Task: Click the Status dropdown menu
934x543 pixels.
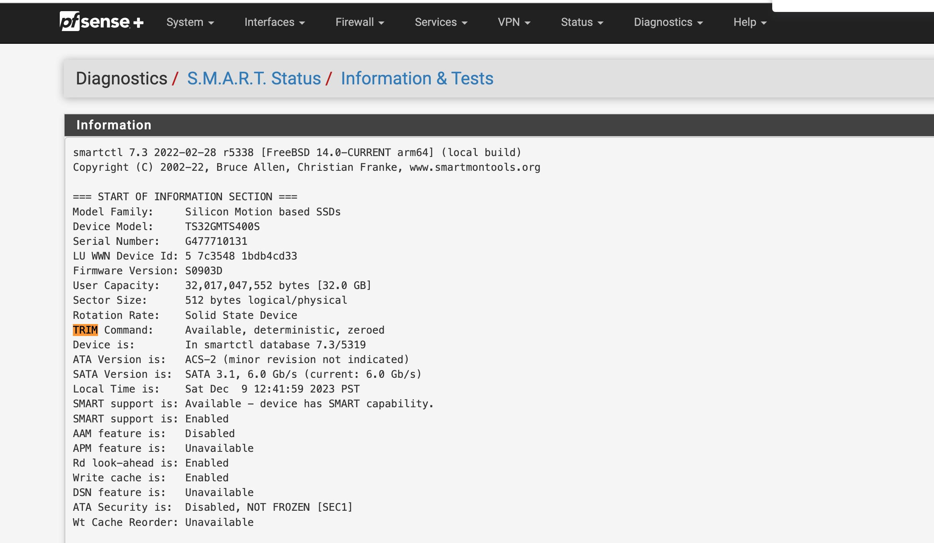Action: point(580,22)
